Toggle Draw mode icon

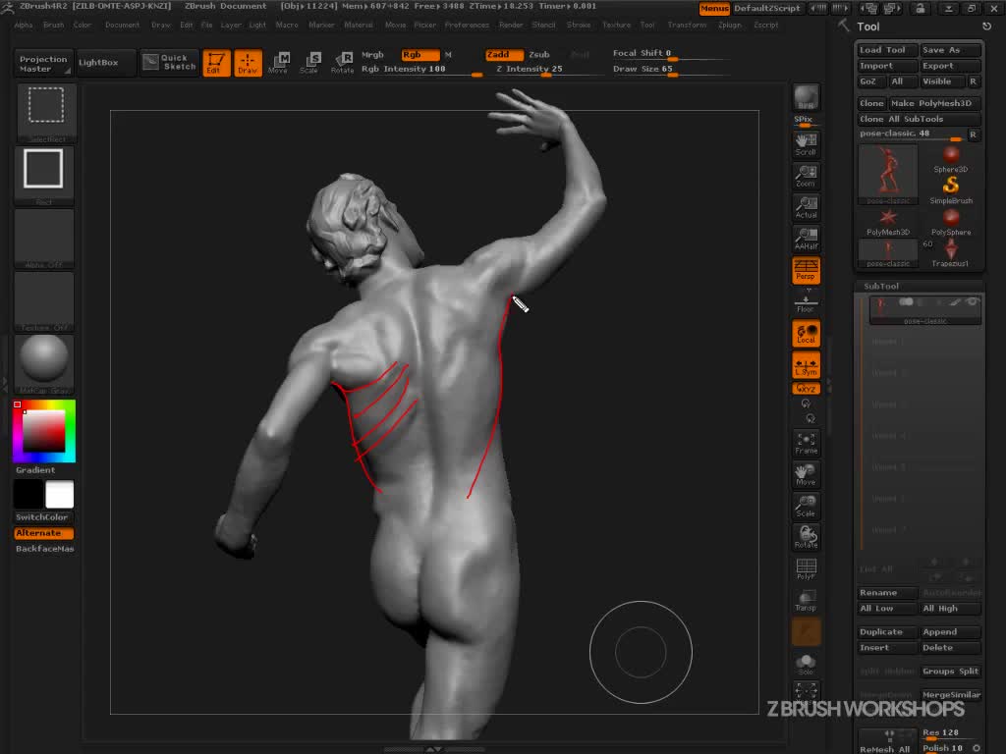(248, 63)
